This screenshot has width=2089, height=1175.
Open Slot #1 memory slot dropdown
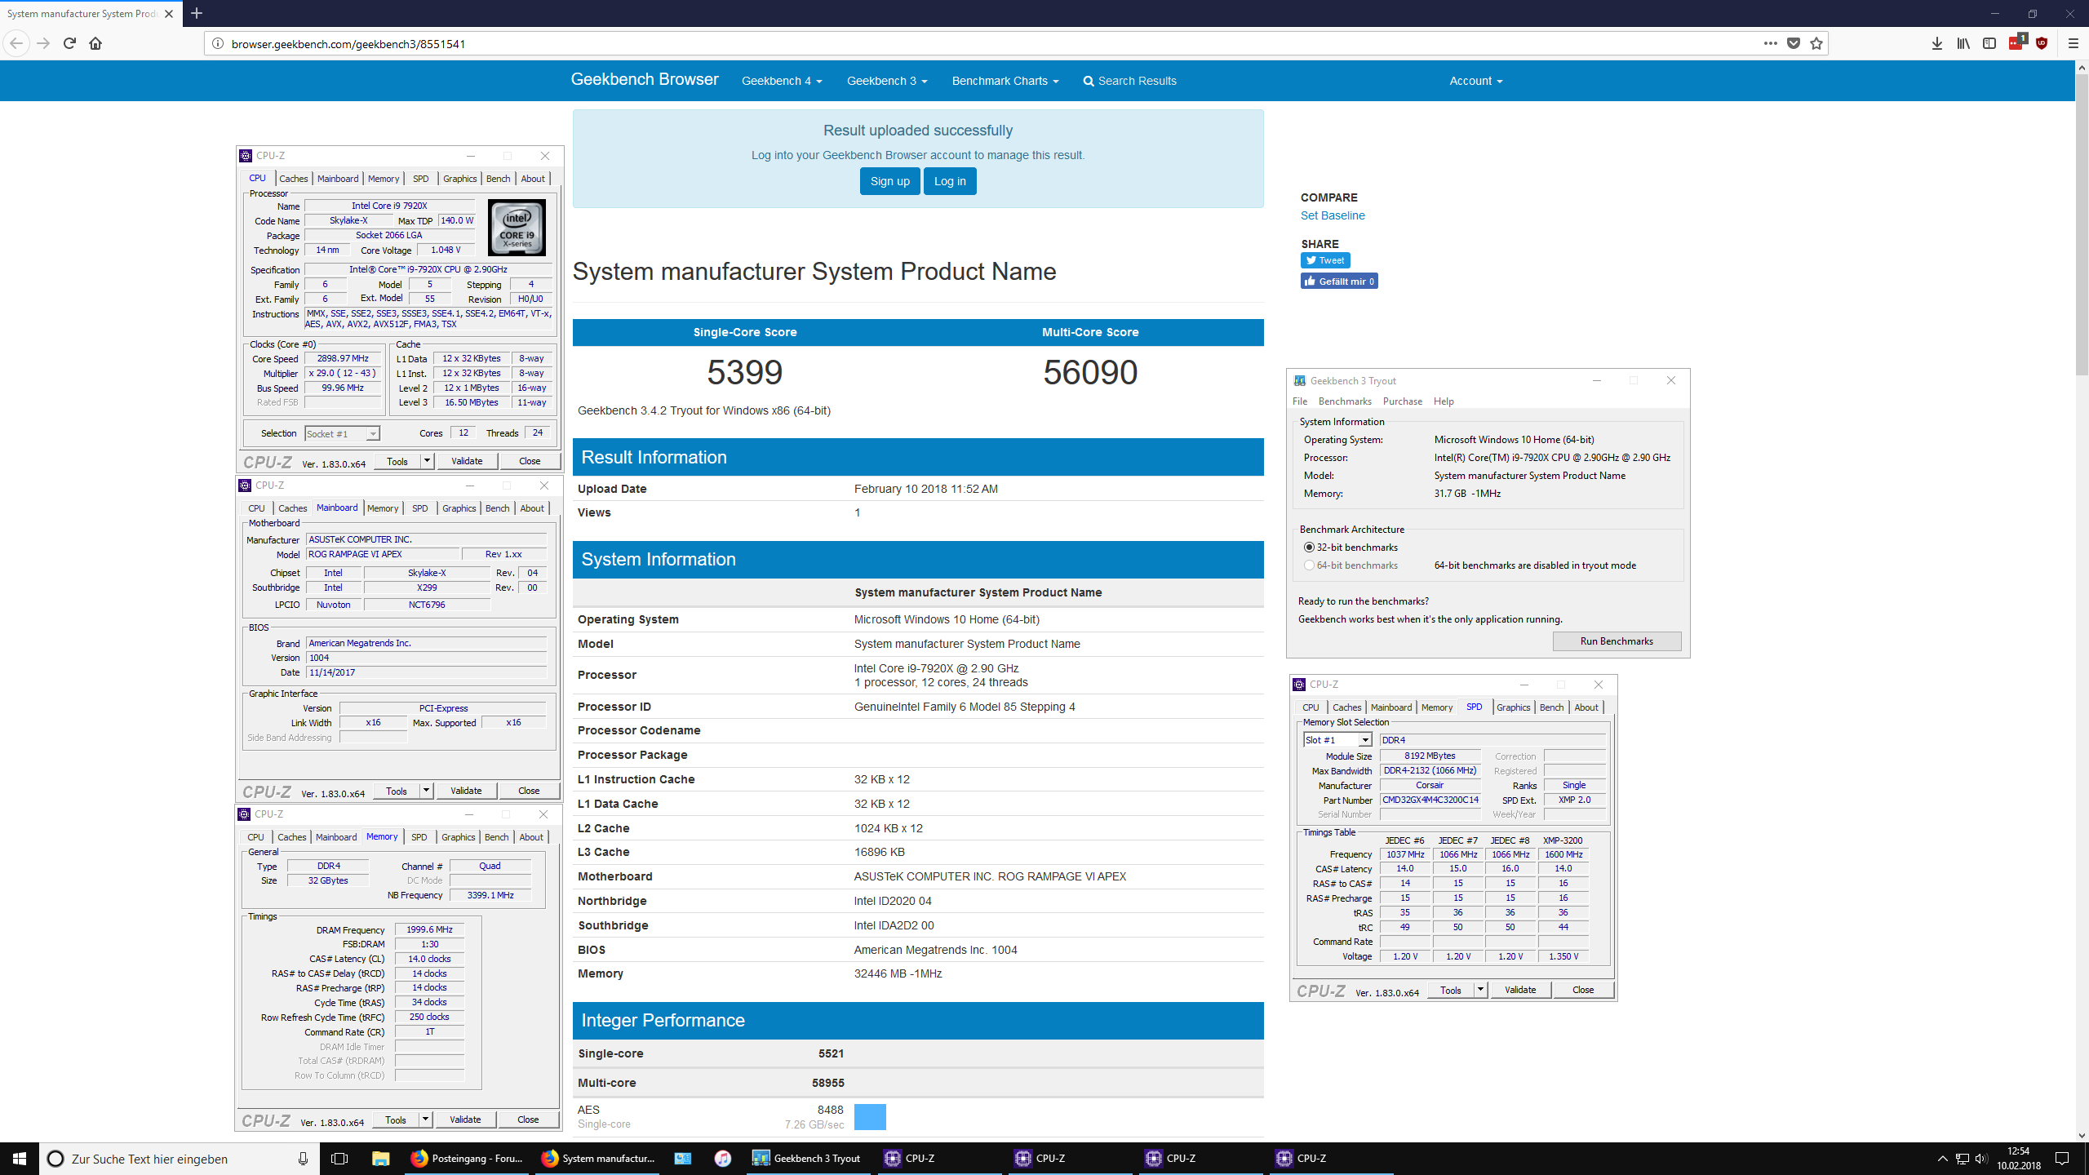click(x=1337, y=740)
